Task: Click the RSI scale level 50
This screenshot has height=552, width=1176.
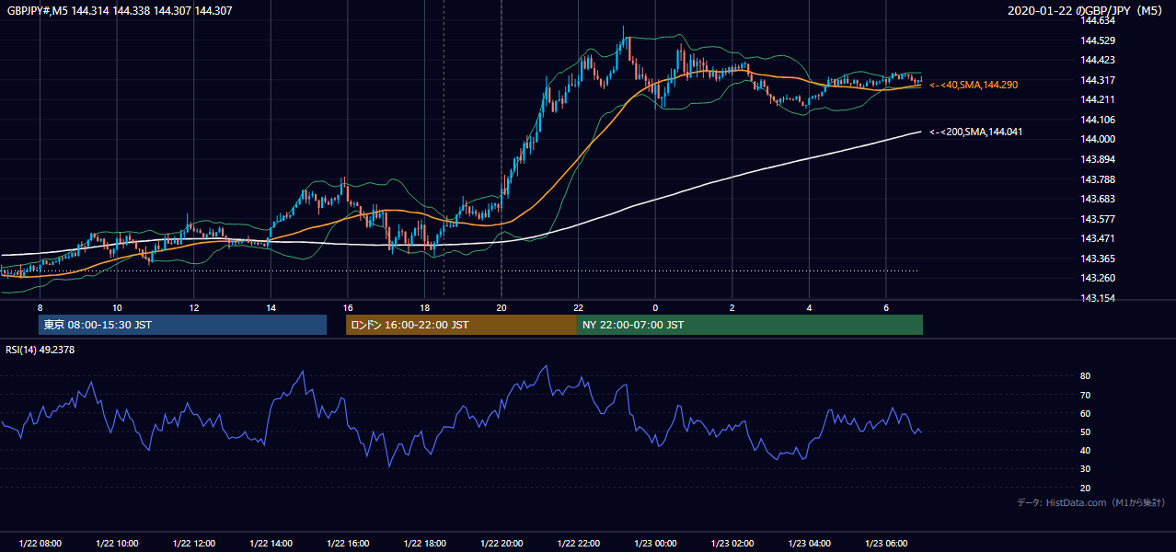Action: click(1085, 431)
